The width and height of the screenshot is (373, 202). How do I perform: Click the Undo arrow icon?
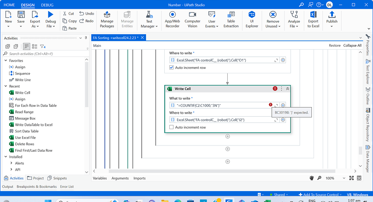pos(82,13)
